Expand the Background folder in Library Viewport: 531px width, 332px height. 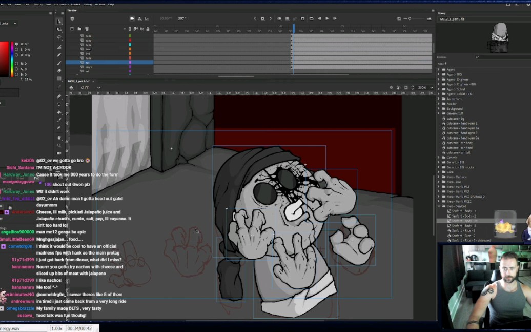(x=439, y=108)
